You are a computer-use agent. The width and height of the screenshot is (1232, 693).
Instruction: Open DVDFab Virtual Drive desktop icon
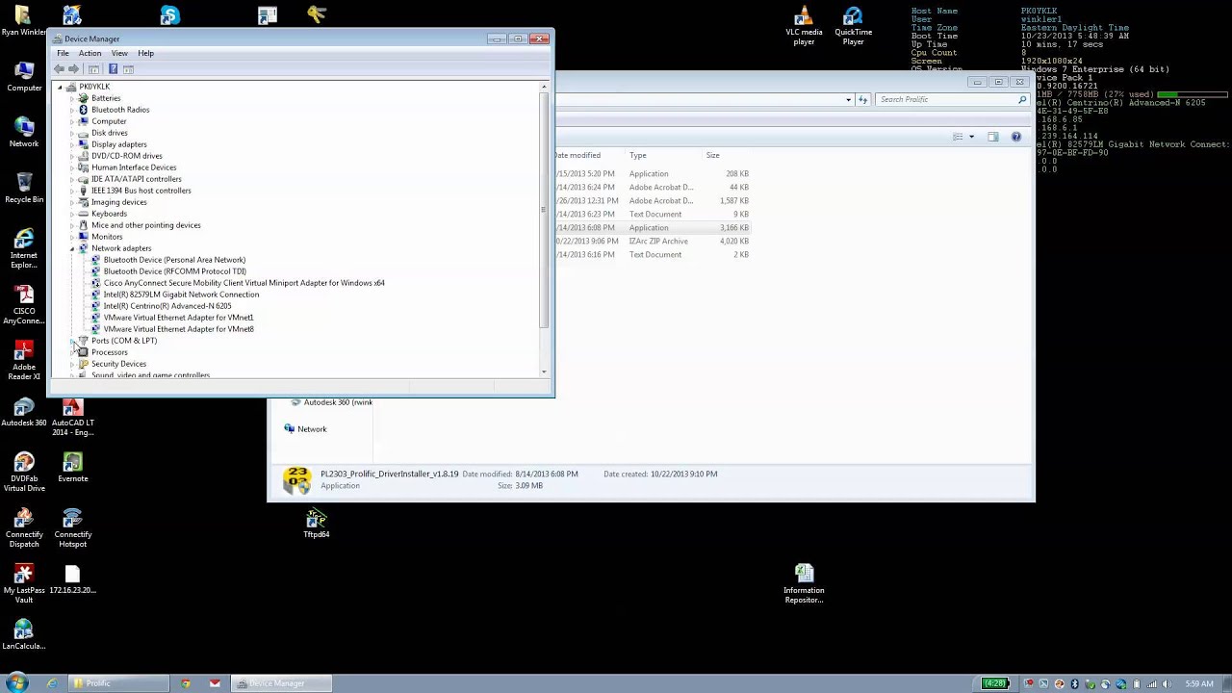pos(24,471)
